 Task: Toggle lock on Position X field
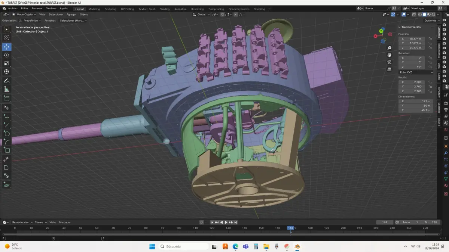(430, 38)
